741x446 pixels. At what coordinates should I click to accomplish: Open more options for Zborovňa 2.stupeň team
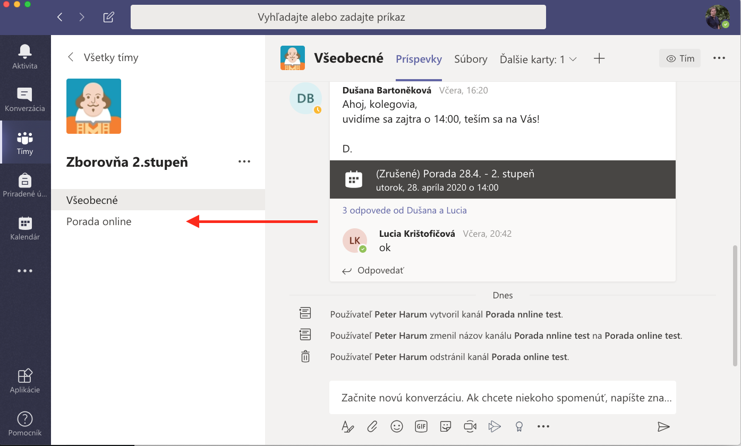(x=244, y=162)
